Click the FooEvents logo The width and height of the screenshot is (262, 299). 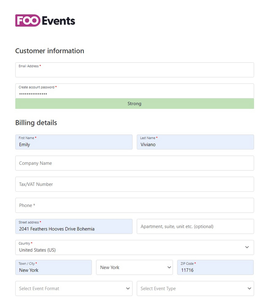(x=45, y=21)
